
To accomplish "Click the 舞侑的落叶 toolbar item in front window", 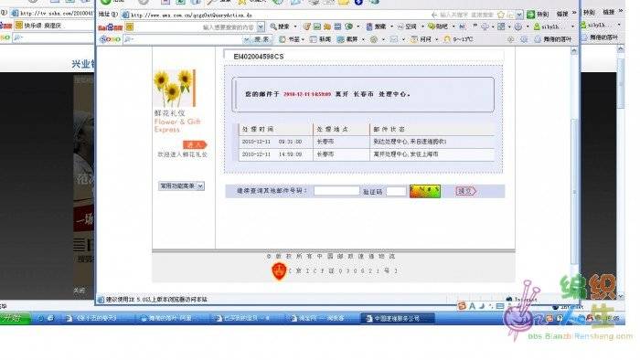I will tap(553, 39).
